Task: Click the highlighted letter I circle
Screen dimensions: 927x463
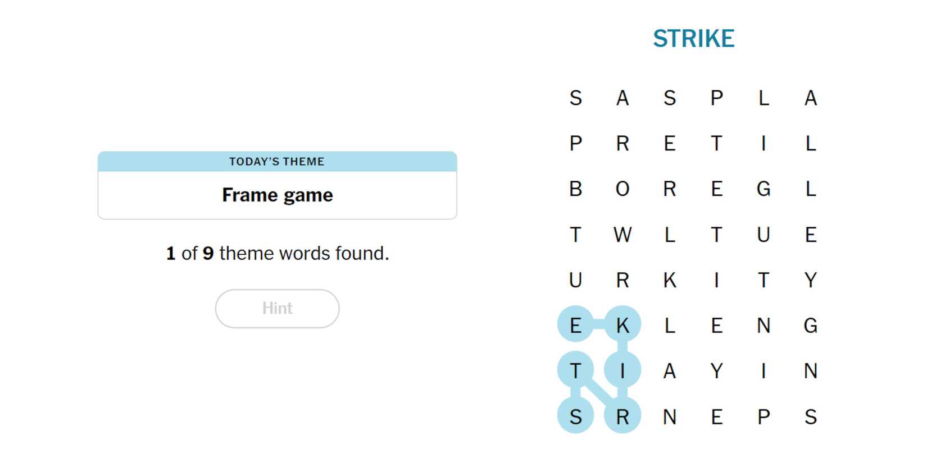Action: point(622,370)
